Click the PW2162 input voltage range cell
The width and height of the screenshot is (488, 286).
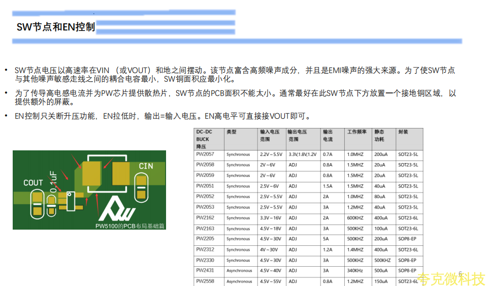tap(271, 218)
